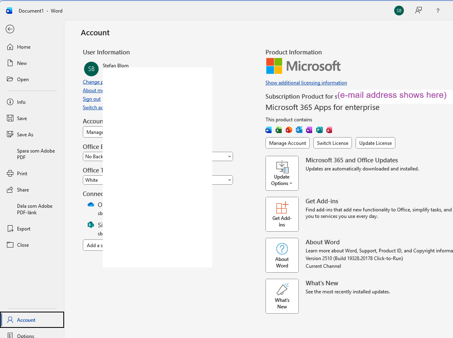
Task: Close the document via sidebar Close
Action: [x=32, y=245]
